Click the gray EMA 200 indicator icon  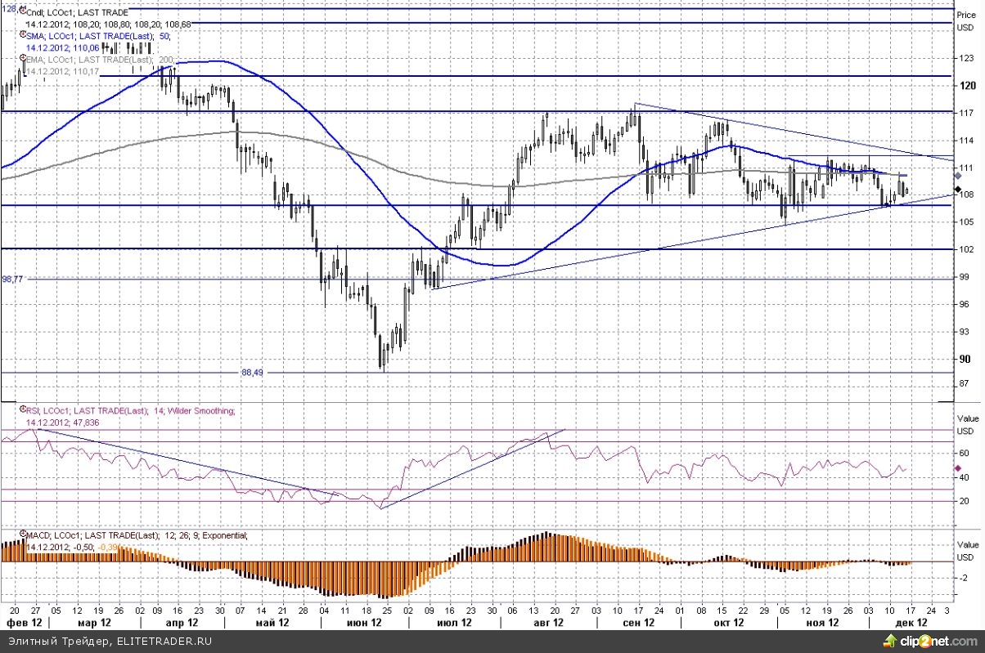click(22, 60)
